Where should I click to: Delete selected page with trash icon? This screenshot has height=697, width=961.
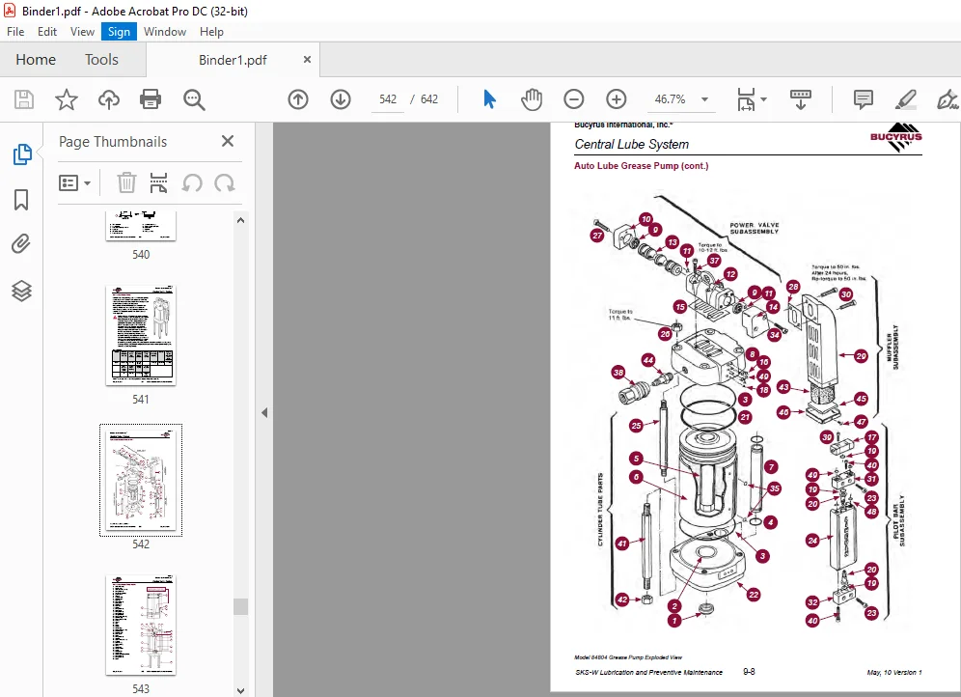click(126, 182)
